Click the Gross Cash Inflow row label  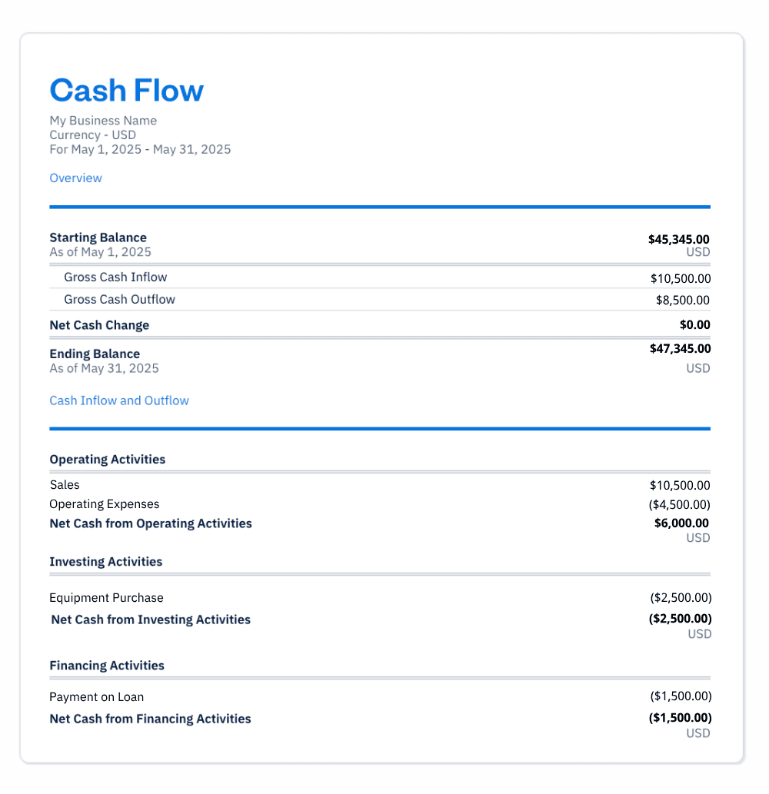pyautogui.click(x=115, y=277)
